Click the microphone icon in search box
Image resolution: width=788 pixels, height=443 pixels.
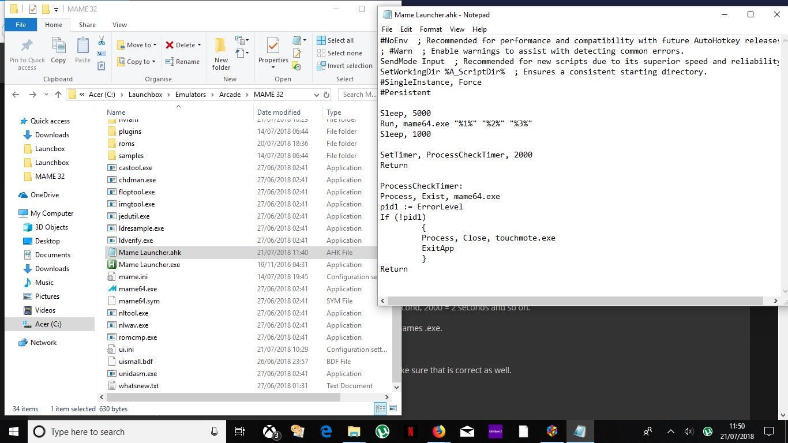coord(215,431)
